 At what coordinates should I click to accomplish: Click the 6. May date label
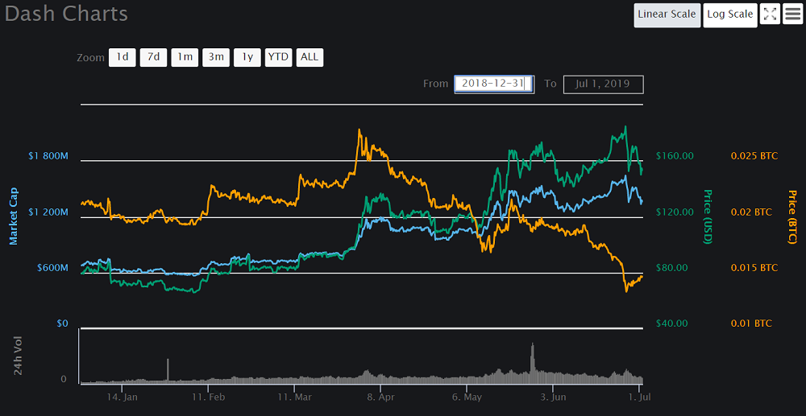[x=466, y=397]
